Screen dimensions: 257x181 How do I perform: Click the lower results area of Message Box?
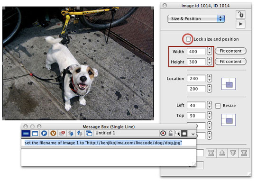(109, 157)
